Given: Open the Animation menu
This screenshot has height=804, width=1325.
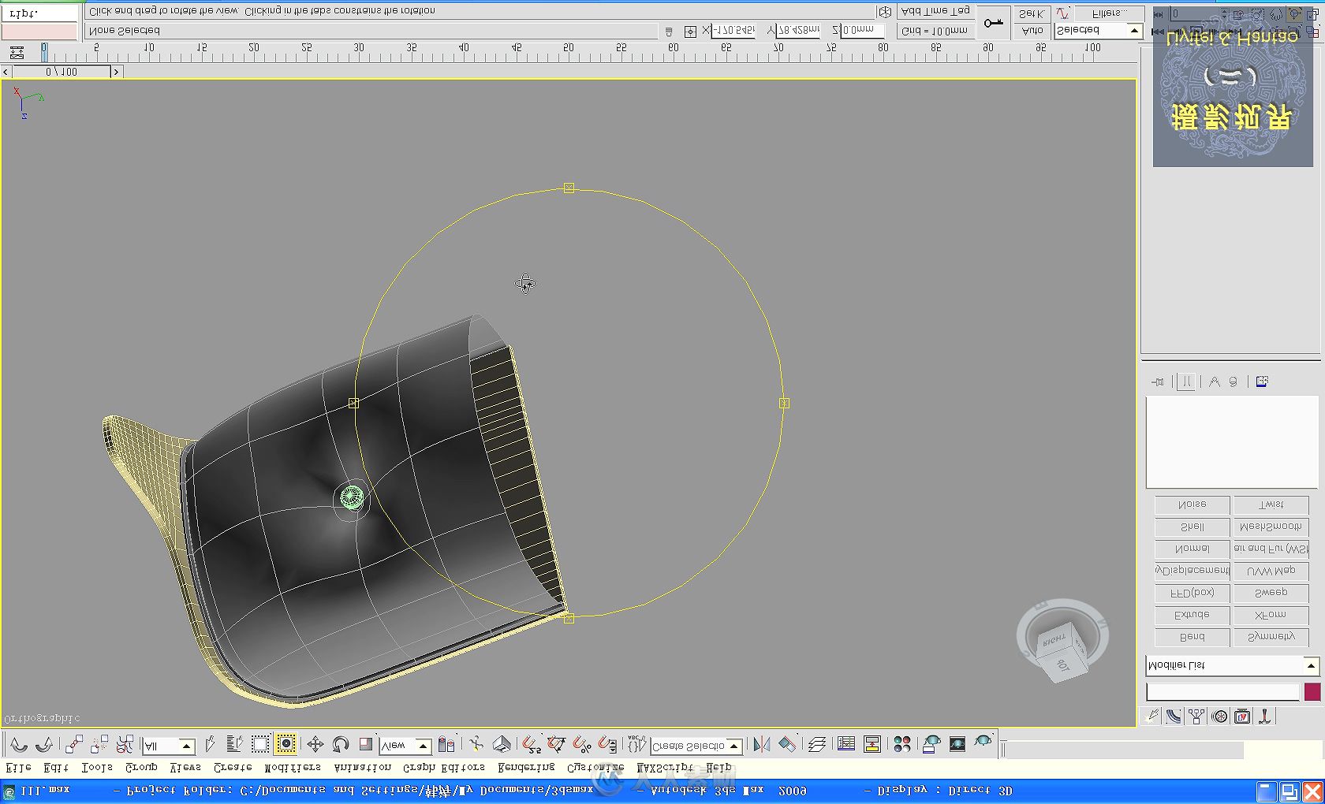Looking at the screenshot, I should (363, 768).
